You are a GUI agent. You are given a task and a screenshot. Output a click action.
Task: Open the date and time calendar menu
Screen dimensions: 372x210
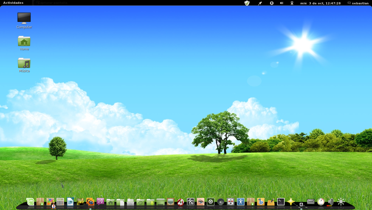pos(320,3)
